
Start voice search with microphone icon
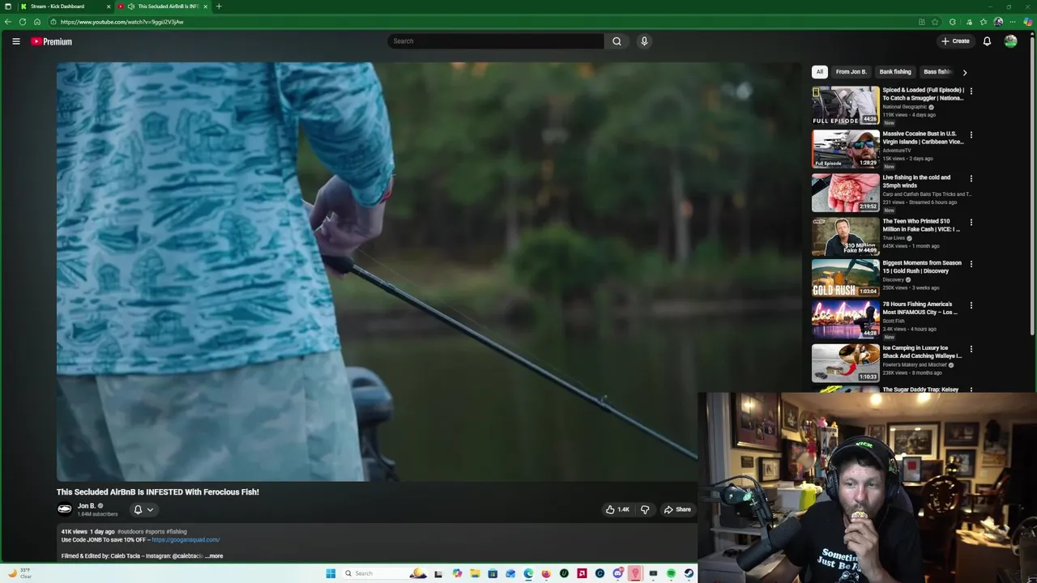tap(644, 41)
